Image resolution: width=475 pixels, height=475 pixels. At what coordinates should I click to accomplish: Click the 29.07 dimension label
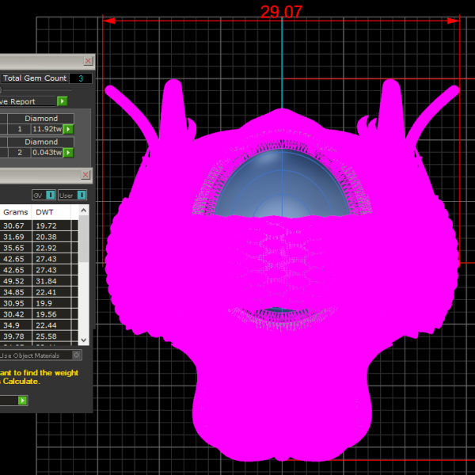[282, 11]
